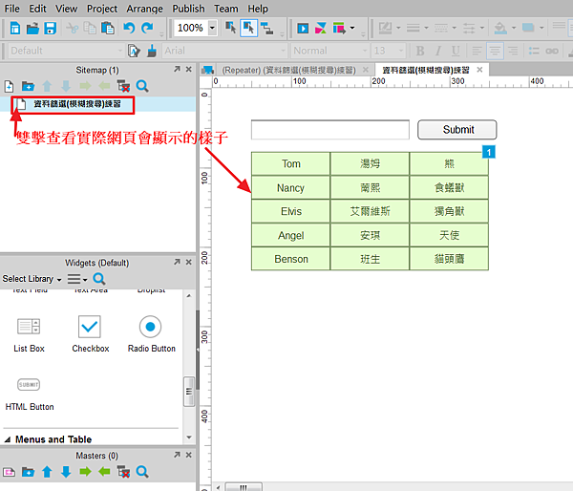Screen dimensions: 573x491
Task: Click the Format painter brush icon
Action: coord(151,51)
